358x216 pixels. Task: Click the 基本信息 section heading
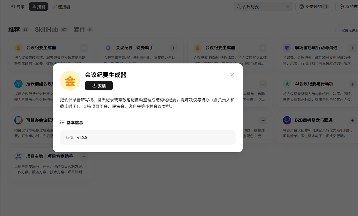coord(75,122)
